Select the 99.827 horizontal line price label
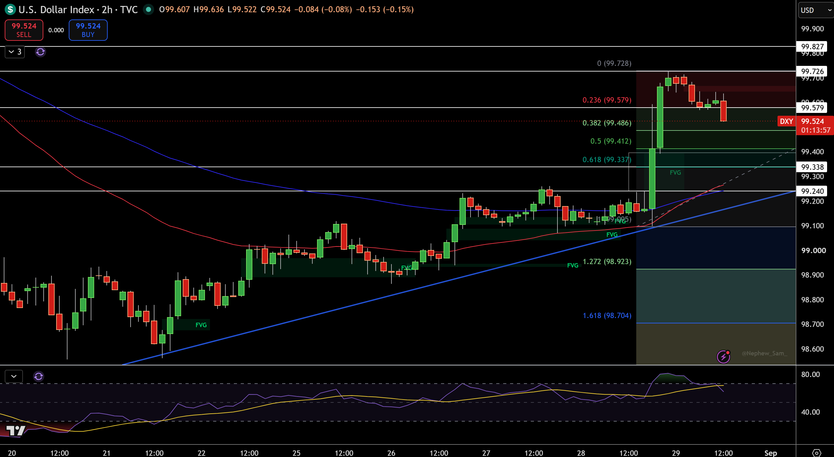834x457 pixels. [812, 46]
